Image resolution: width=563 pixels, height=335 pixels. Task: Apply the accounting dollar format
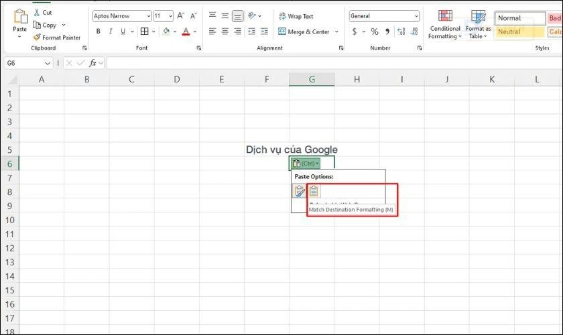[355, 31]
